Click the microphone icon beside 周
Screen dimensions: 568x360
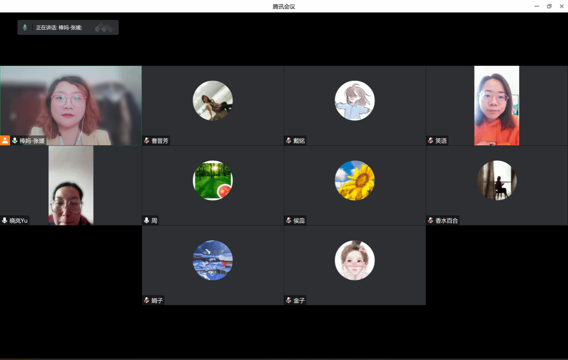[x=147, y=221]
